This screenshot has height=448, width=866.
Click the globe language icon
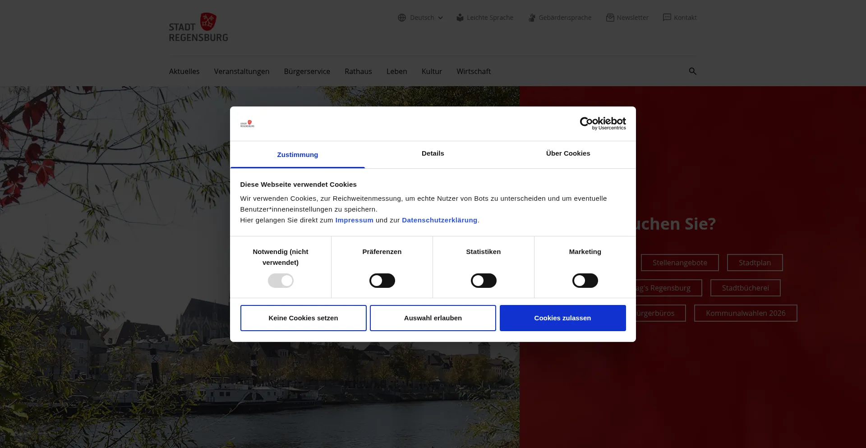click(x=402, y=18)
